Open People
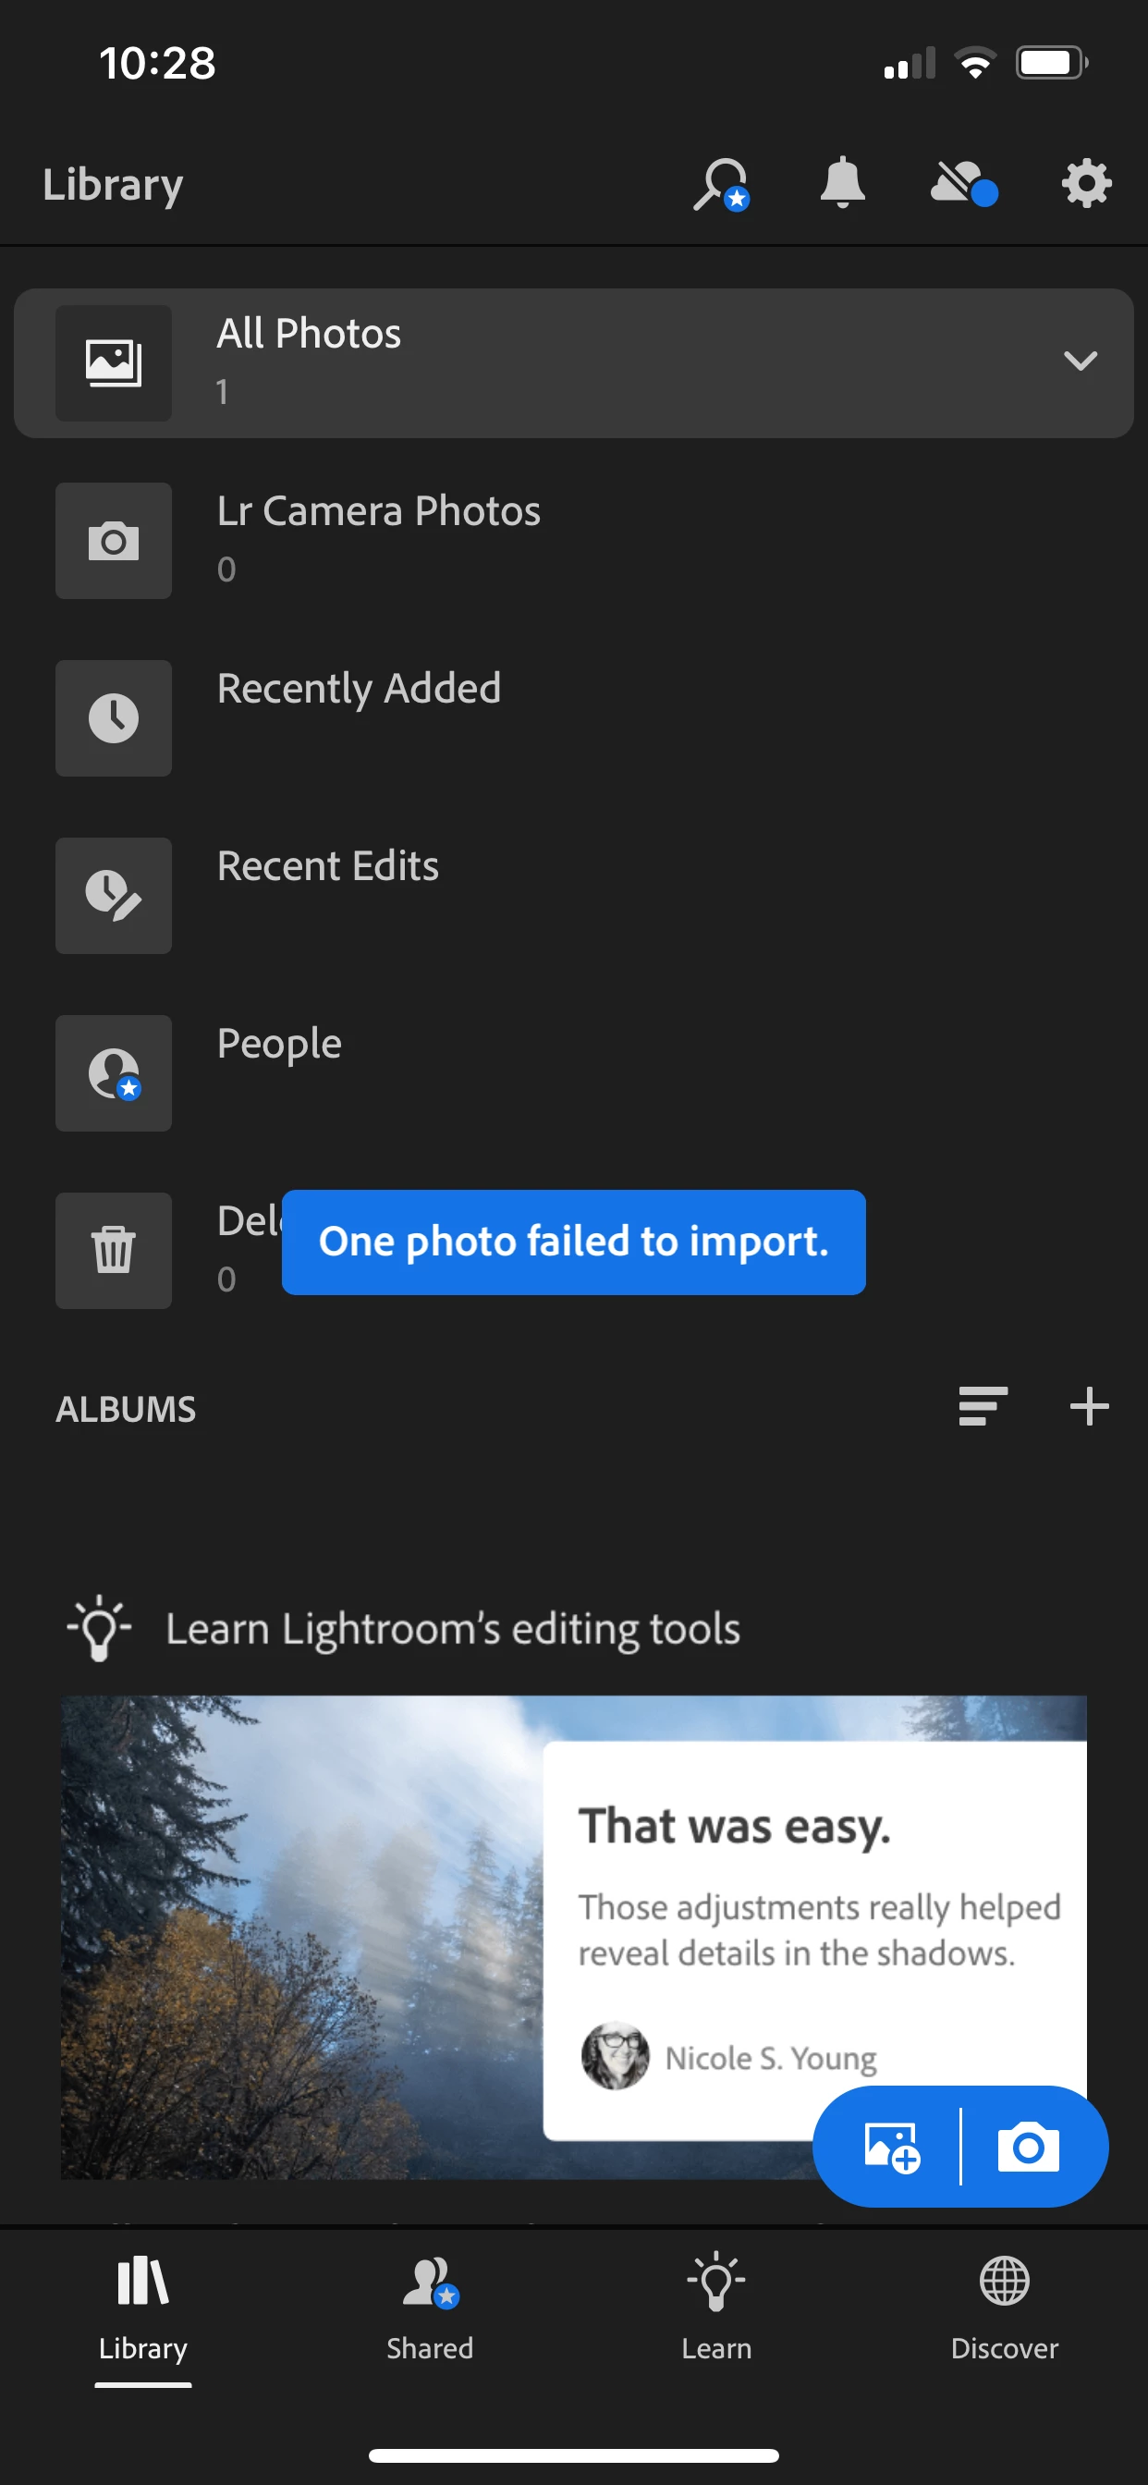Image resolution: width=1148 pixels, height=2485 pixels. pos(573,1073)
